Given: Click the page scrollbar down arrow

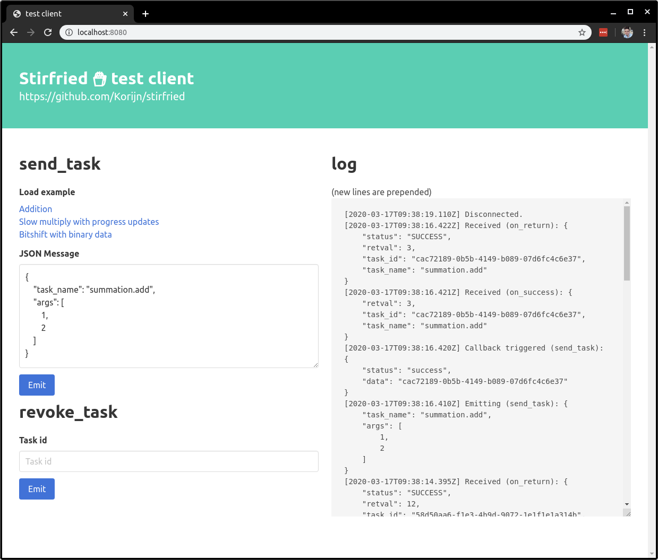Looking at the screenshot, I should [x=652, y=554].
